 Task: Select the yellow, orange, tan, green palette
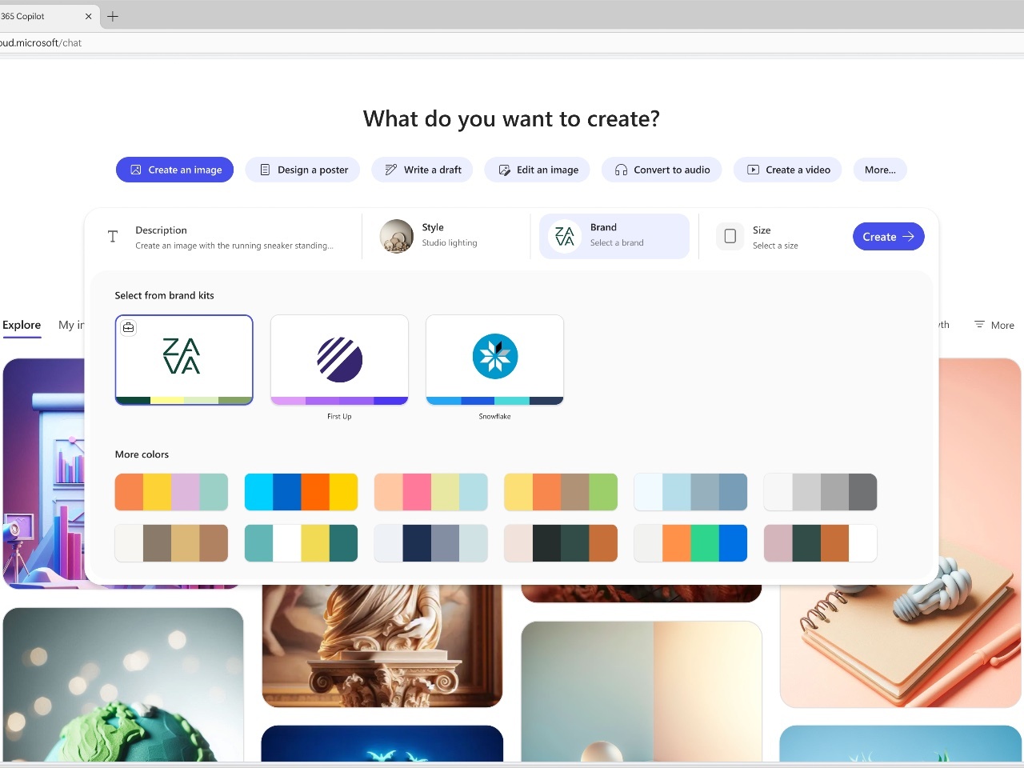coord(561,492)
